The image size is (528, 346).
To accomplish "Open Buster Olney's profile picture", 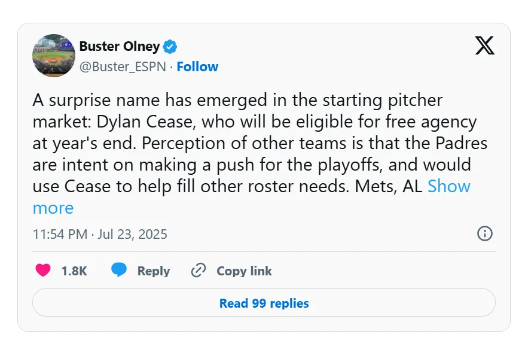I will [54, 56].
